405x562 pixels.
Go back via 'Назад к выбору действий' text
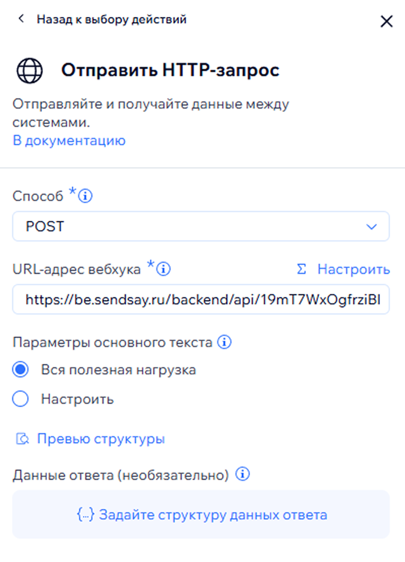pos(112,20)
